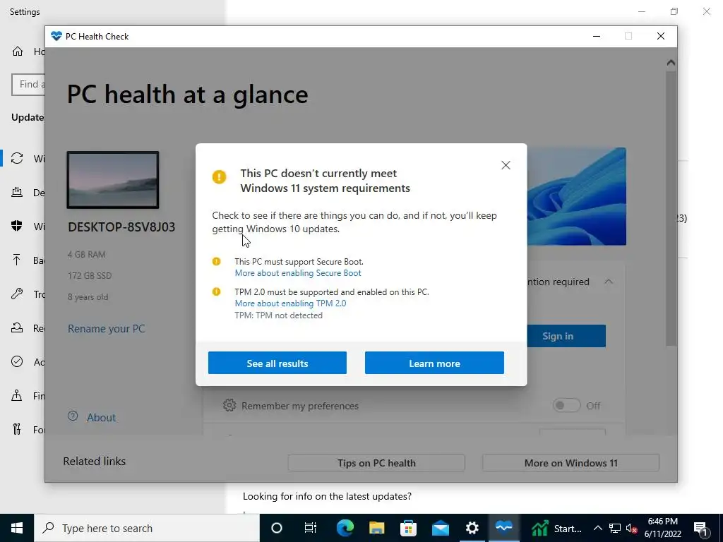The width and height of the screenshot is (723, 542).
Task: Open the notification center icon
Action: tap(701, 528)
